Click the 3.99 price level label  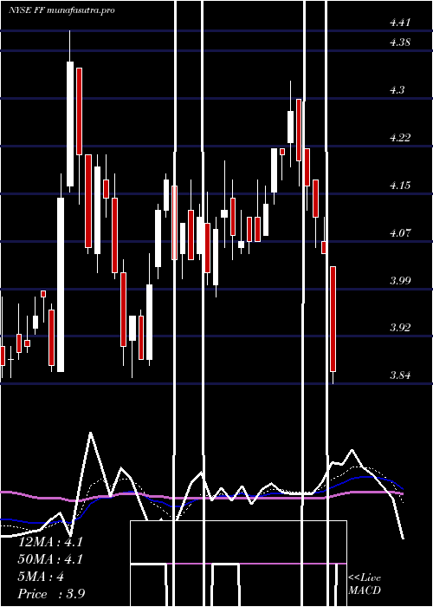pos(400,280)
